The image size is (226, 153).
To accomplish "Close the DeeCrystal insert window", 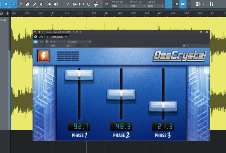I will (x=207, y=32).
